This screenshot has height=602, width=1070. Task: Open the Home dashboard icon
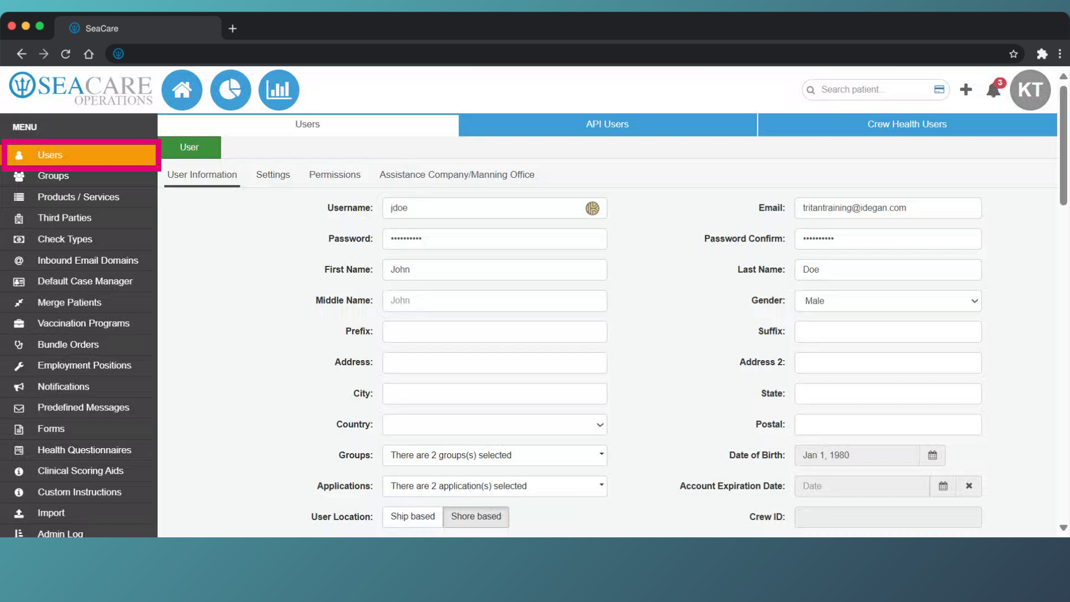tap(182, 90)
